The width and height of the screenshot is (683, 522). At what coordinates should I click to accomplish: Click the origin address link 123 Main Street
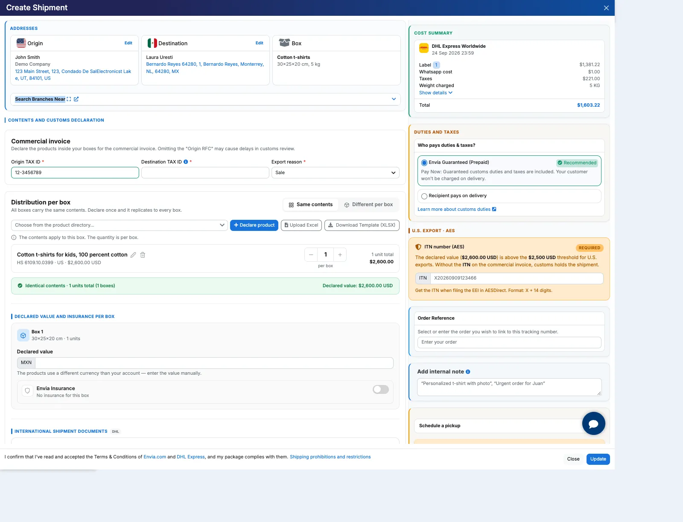[x=73, y=75]
